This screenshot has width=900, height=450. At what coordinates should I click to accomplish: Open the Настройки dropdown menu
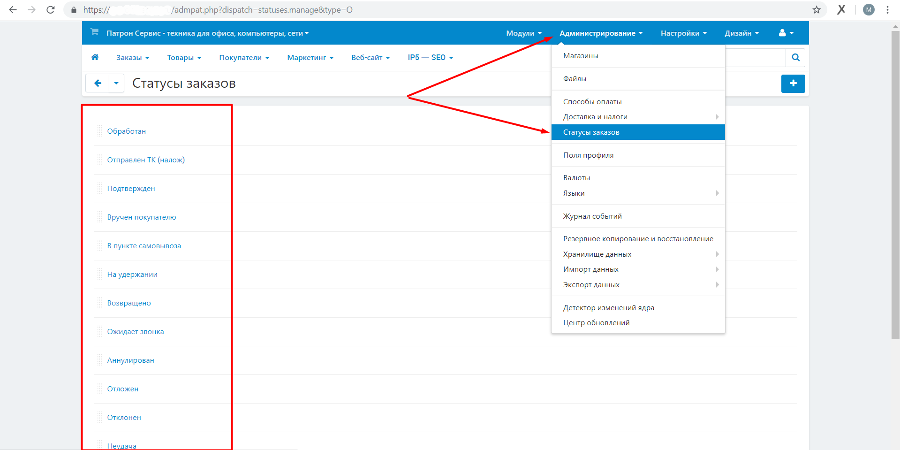[684, 33]
